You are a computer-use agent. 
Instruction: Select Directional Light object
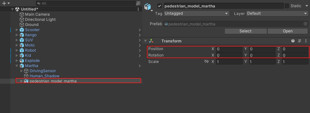coord(40,20)
